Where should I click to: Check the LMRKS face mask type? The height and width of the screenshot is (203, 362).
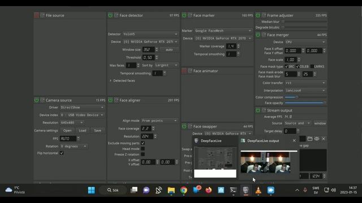coord(312,67)
